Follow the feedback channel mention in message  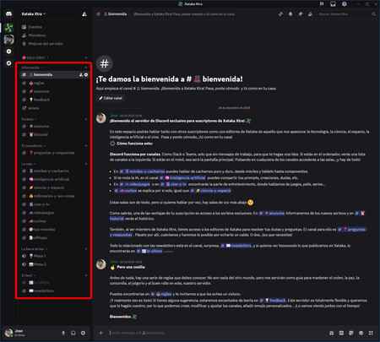273,301
